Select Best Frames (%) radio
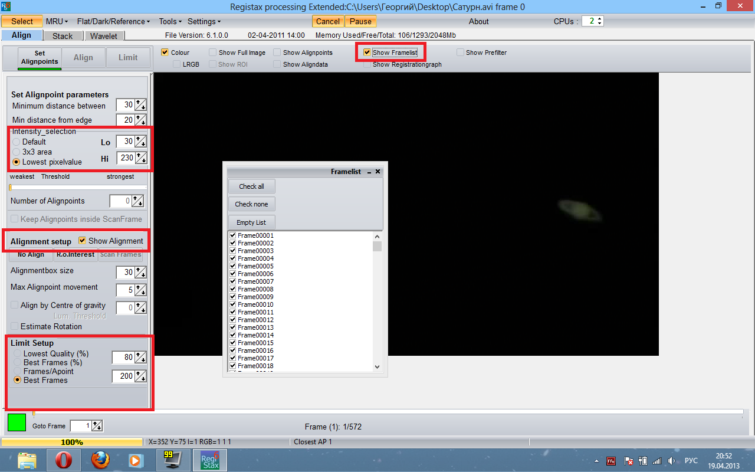Image resolution: width=755 pixels, height=472 pixels. [17, 363]
